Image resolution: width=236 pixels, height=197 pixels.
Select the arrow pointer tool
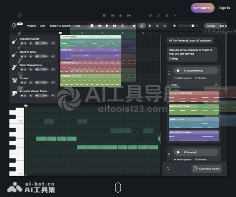pyautogui.click(x=134, y=26)
